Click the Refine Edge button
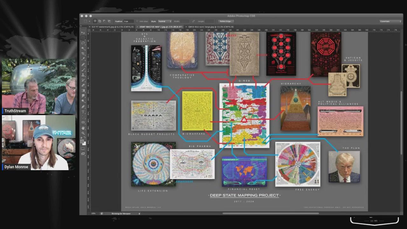 click(226, 21)
